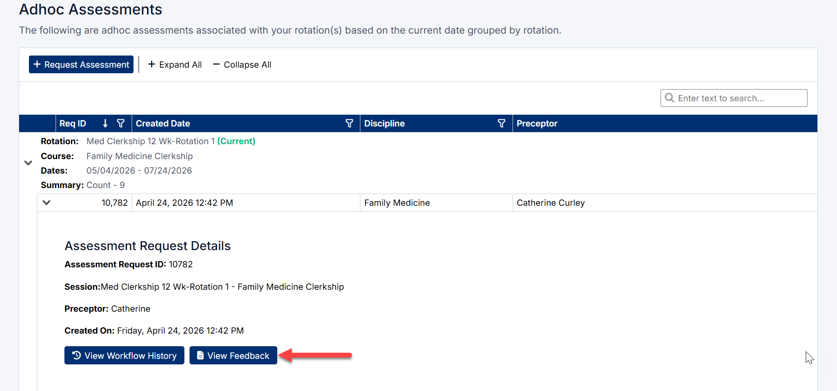This screenshot has width=837, height=391.
Task: Click the document icon on View Feedback
Action: 200,356
